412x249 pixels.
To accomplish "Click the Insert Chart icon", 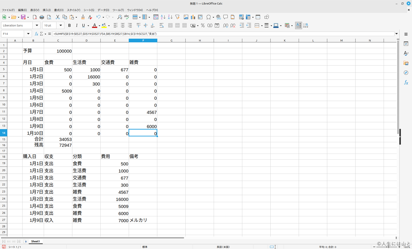I will [193, 17].
